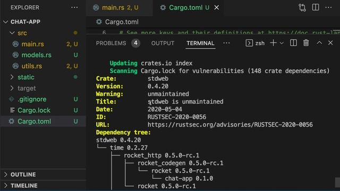Image resolution: width=340 pixels, height=191 pixels.
Task: Click EXPLORER panel title
Action: [x=25, y=7]
